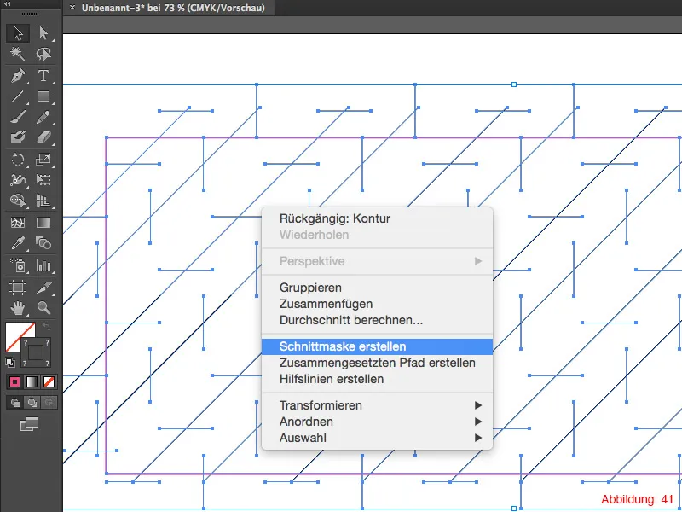Select the Paintbrush tool
This screenshot has width=682, height=512.
[18, 117]
